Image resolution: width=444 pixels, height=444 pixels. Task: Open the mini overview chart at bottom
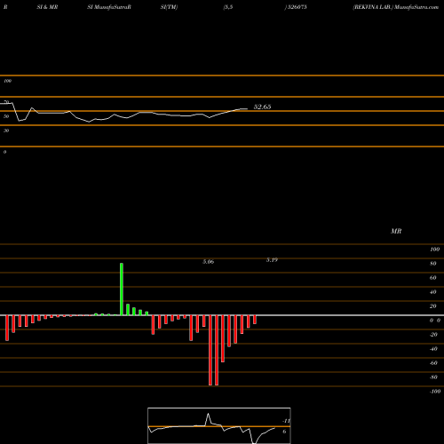coord(219,425)
